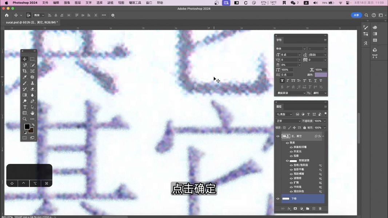Screen dimensions: 388x218
Task: Toggle visibility of 斜面和浮雕 effect
Action: [291, 147]
